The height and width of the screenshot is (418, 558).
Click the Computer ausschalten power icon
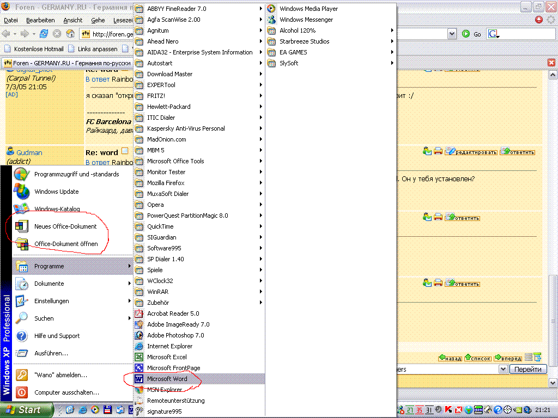coord(22,392)
